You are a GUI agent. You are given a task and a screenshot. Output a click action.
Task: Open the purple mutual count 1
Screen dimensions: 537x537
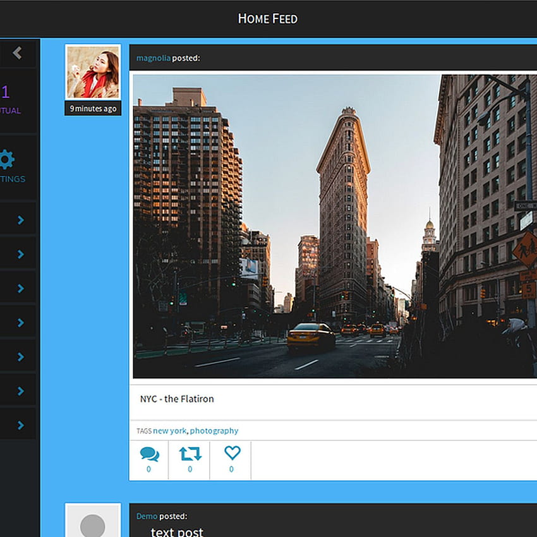[x=5, y=92]
